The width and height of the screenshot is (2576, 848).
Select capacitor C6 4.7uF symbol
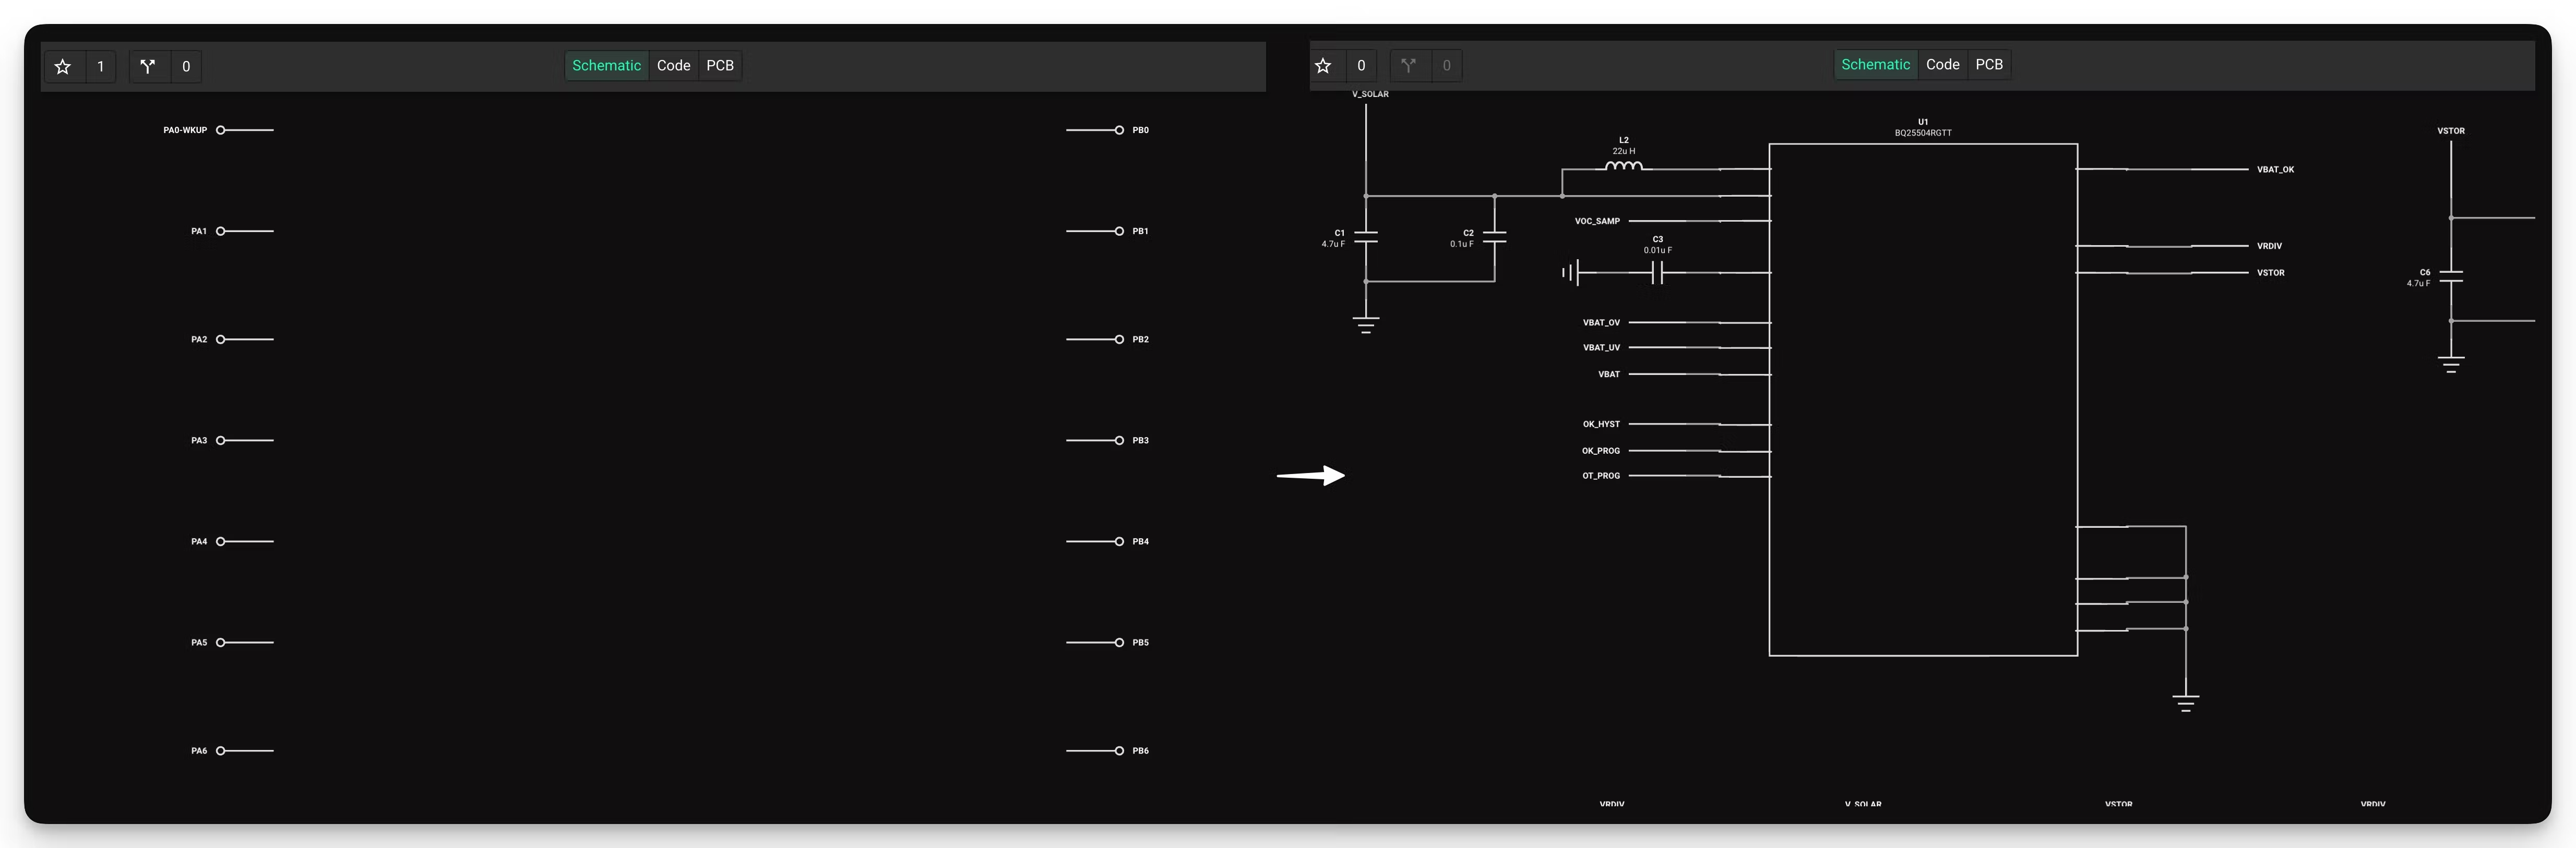coord(2451,277)
